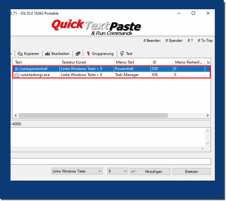Sort by the Menü-Reihenf... column header

pos(189,62)
